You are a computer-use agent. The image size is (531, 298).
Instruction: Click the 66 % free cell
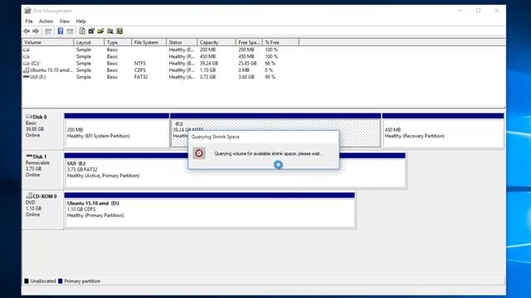[x=270, y=63]
